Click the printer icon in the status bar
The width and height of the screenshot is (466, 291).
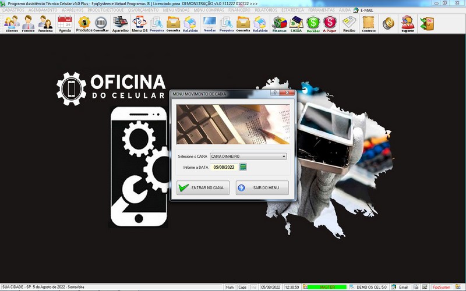[416, 287]
